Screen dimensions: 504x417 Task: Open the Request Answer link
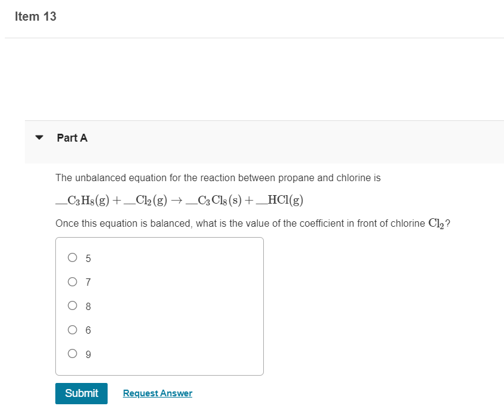point(157,393)
